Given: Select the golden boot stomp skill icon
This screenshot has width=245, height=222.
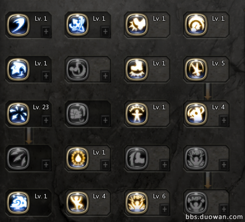Looking at the screenshot, I should [137, 69].
